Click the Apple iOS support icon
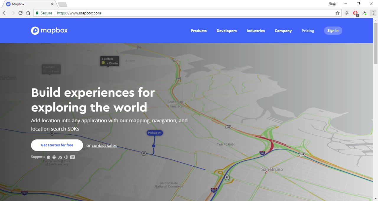378x201 pixels. (x=48, y=157)
